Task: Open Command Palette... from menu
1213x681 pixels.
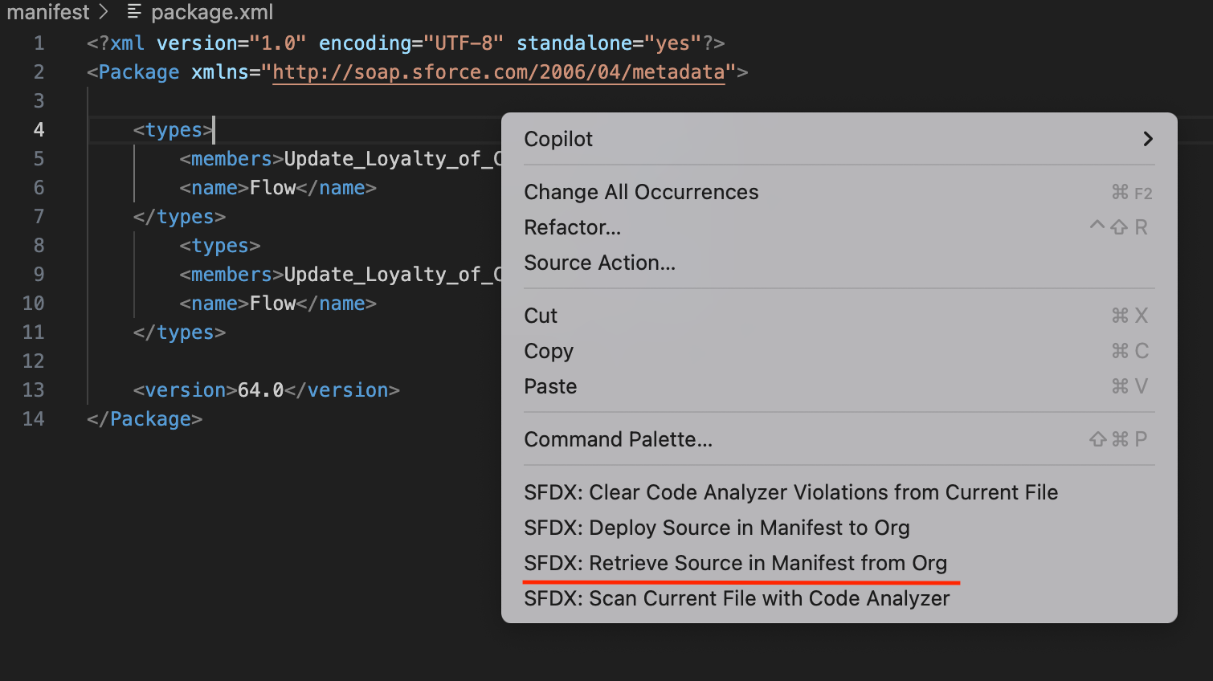Action: pos(618,439)
